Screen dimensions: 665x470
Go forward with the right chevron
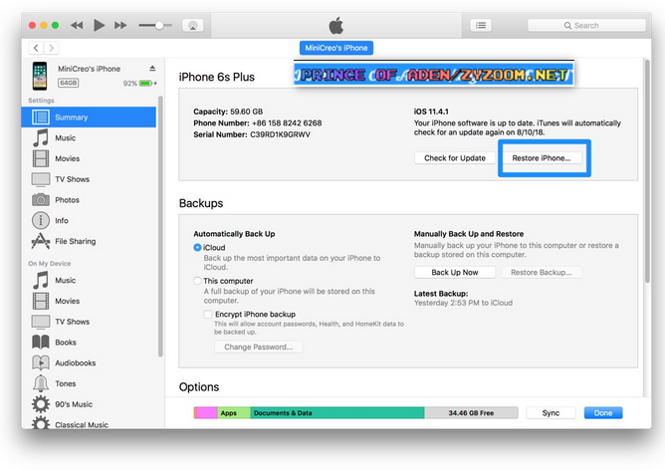click(x=52, y=48)
